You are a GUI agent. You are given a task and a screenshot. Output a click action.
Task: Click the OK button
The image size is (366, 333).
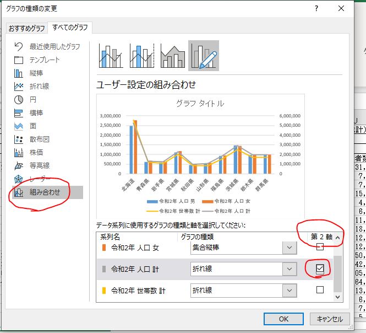[283, 319]
